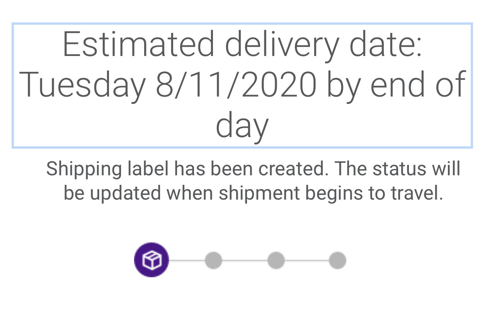This screenshot has width=480, height=317.
Task: Click the line between package icon and second dot
Action: [x=187, y=260]
